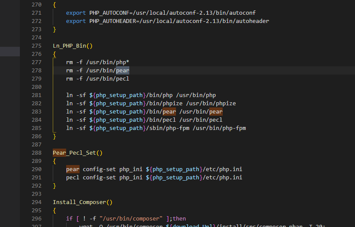This screenshot has width=355, height=227.
Task: Click the Pear_Pecl_Set function name
Action: pyautogui.click(x=74, y=153)
